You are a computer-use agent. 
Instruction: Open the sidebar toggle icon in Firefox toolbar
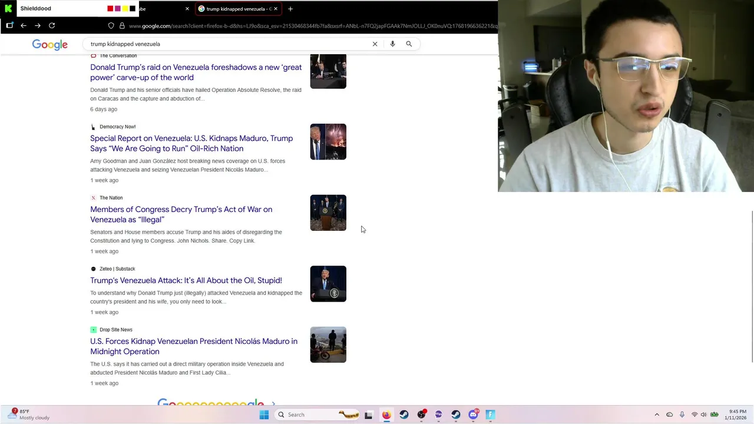click(9, 25)
